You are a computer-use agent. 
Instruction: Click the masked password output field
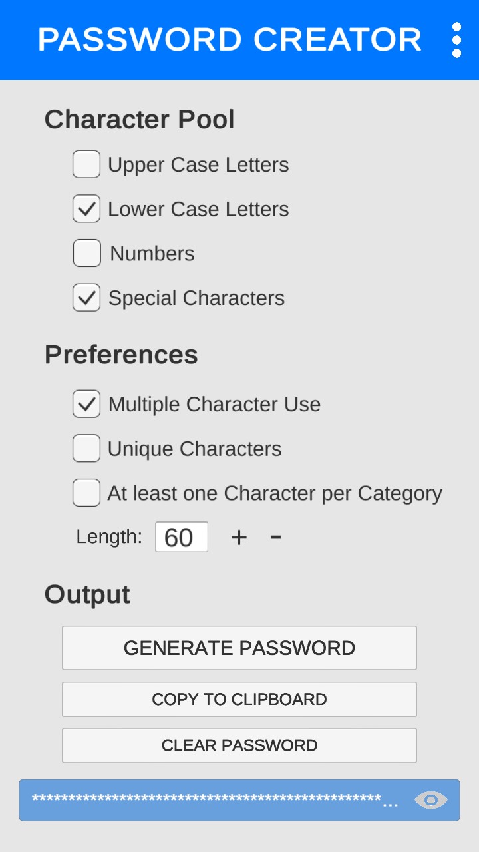[x=213, y=800]
